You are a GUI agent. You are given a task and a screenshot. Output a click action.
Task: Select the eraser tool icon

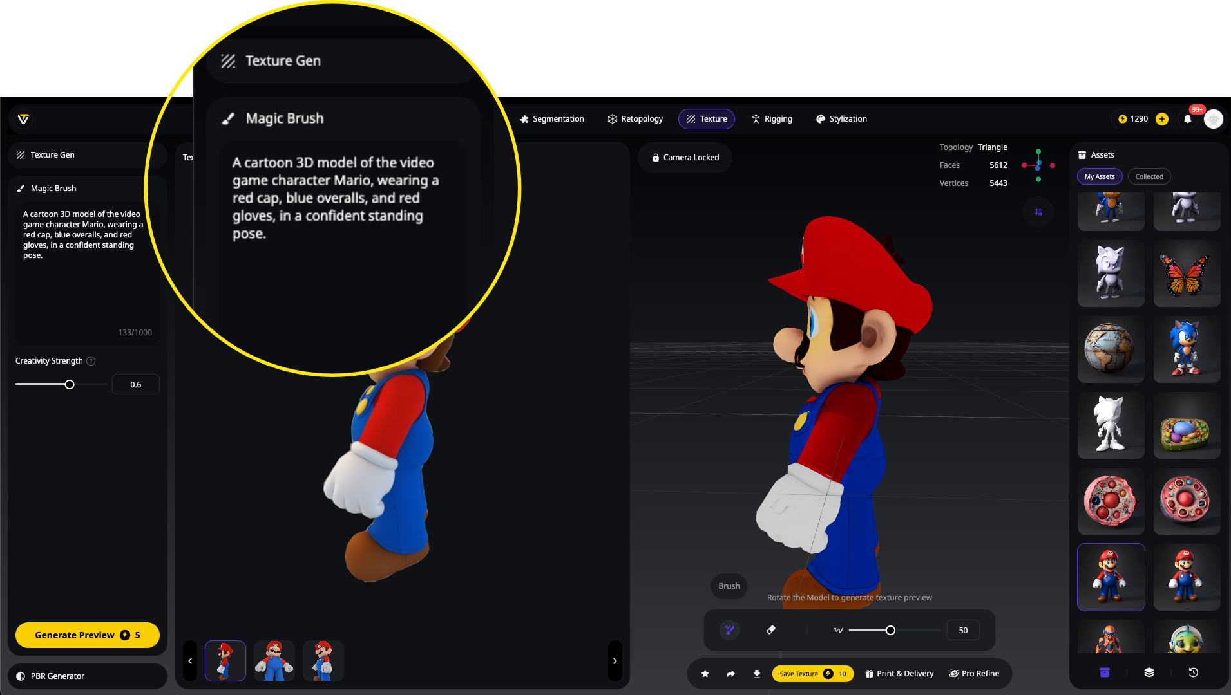pos(771,630)
